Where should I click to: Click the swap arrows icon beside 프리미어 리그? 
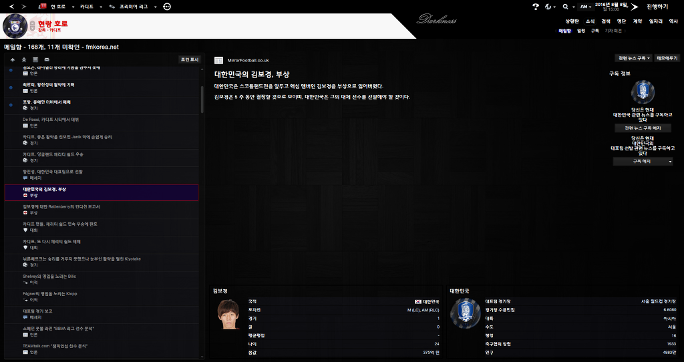pyautogui.click(x=112, y=7)
